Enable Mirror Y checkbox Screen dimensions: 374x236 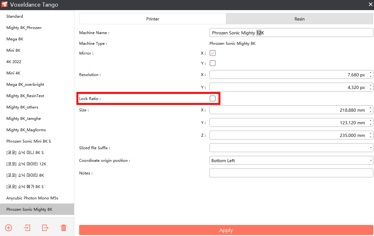coord(213,63)
